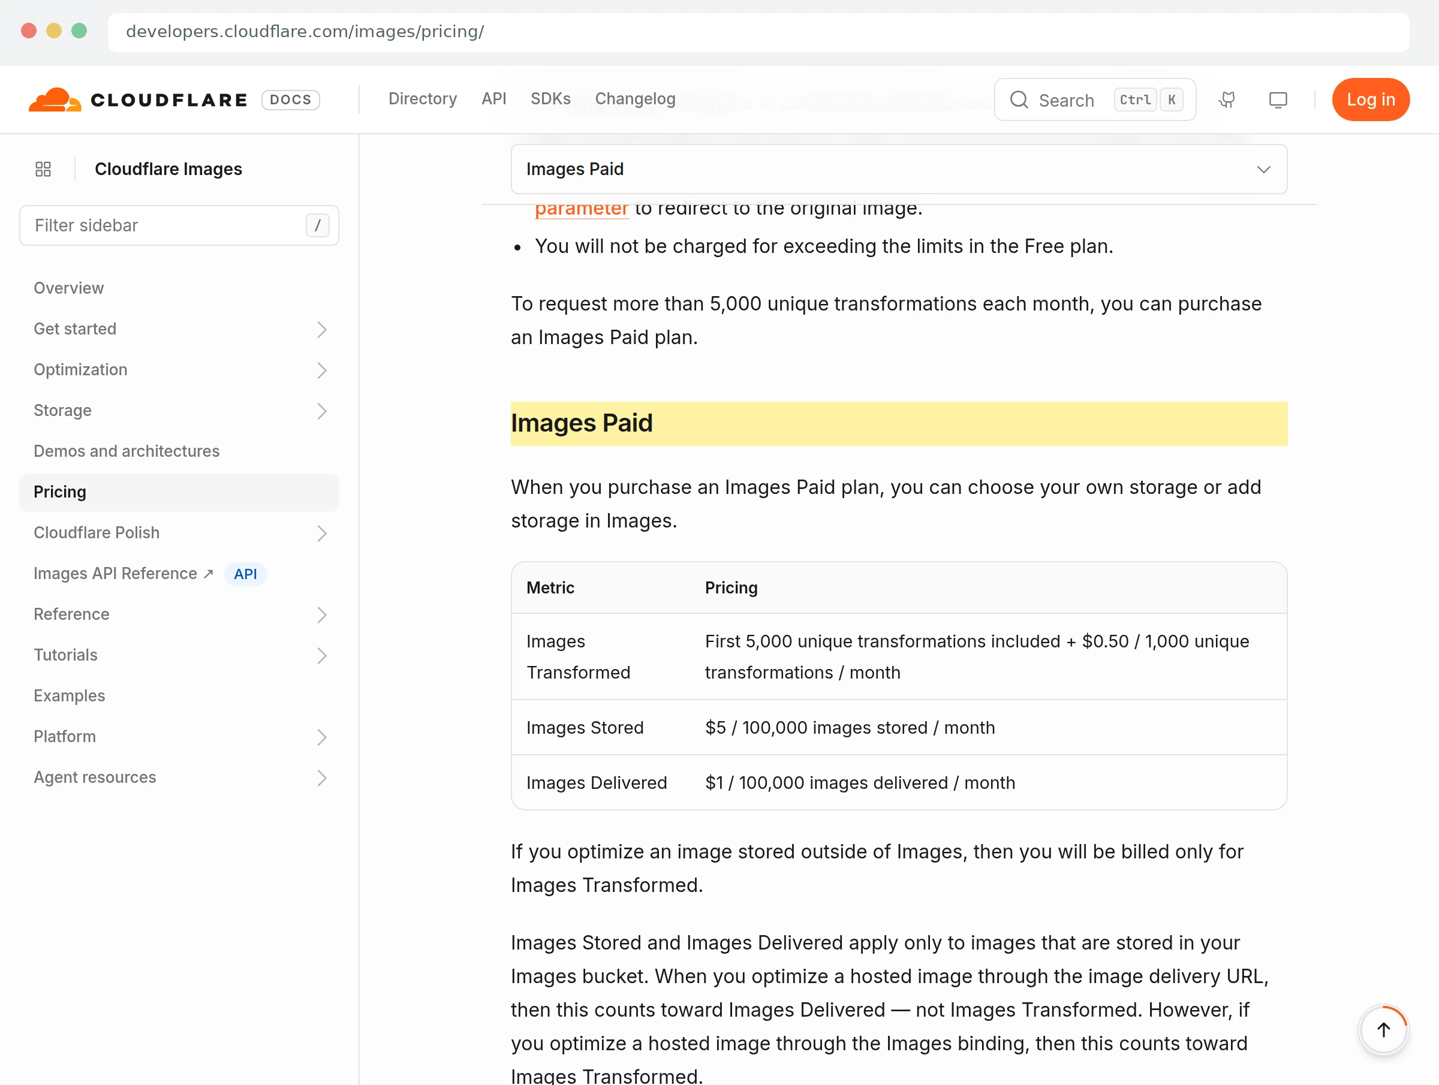This screenshot has width=1439, height=1085.
Task: Click the external link arrow beside Images API Reference
Action: [x=208, y=574]
